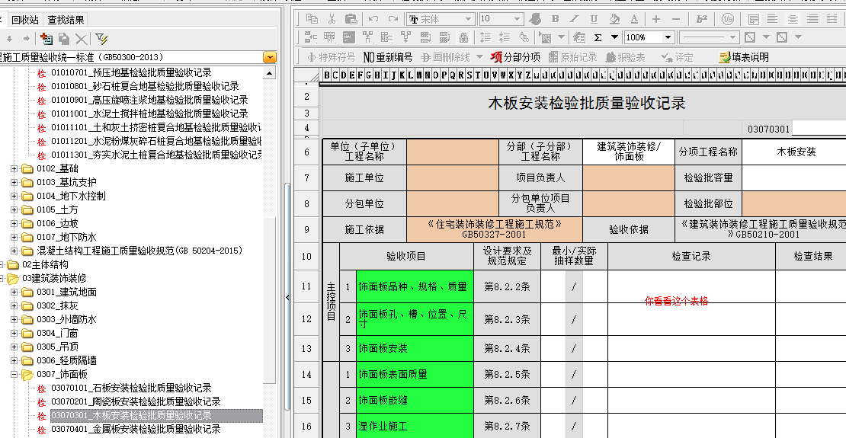This screenshot has height=438, width=846.
Task: Click the 填表说明 button
Action: coord(744,57)
